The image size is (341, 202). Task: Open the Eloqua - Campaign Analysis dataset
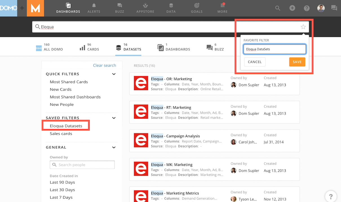pyautogui.click(x=175, y=136)
